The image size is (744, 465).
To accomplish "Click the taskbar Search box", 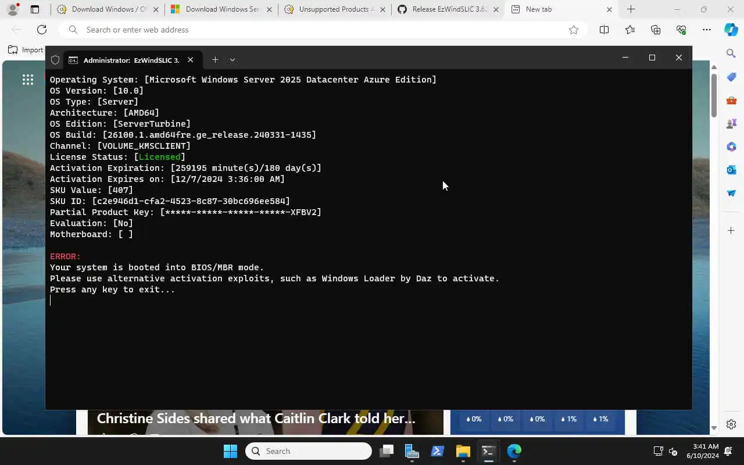I will [x=309, y=451].
